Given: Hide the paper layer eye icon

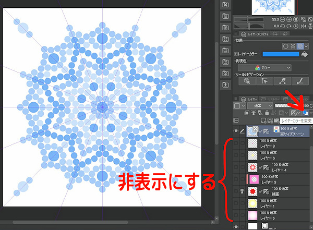Looking at the screenshot, I should 236,227.
